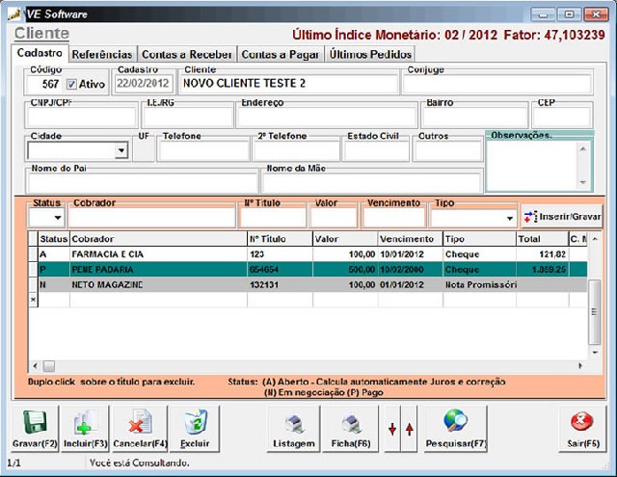Click the Sair(F5) exit icon
This screenshot has width=617, height=477.
[582, 421]
